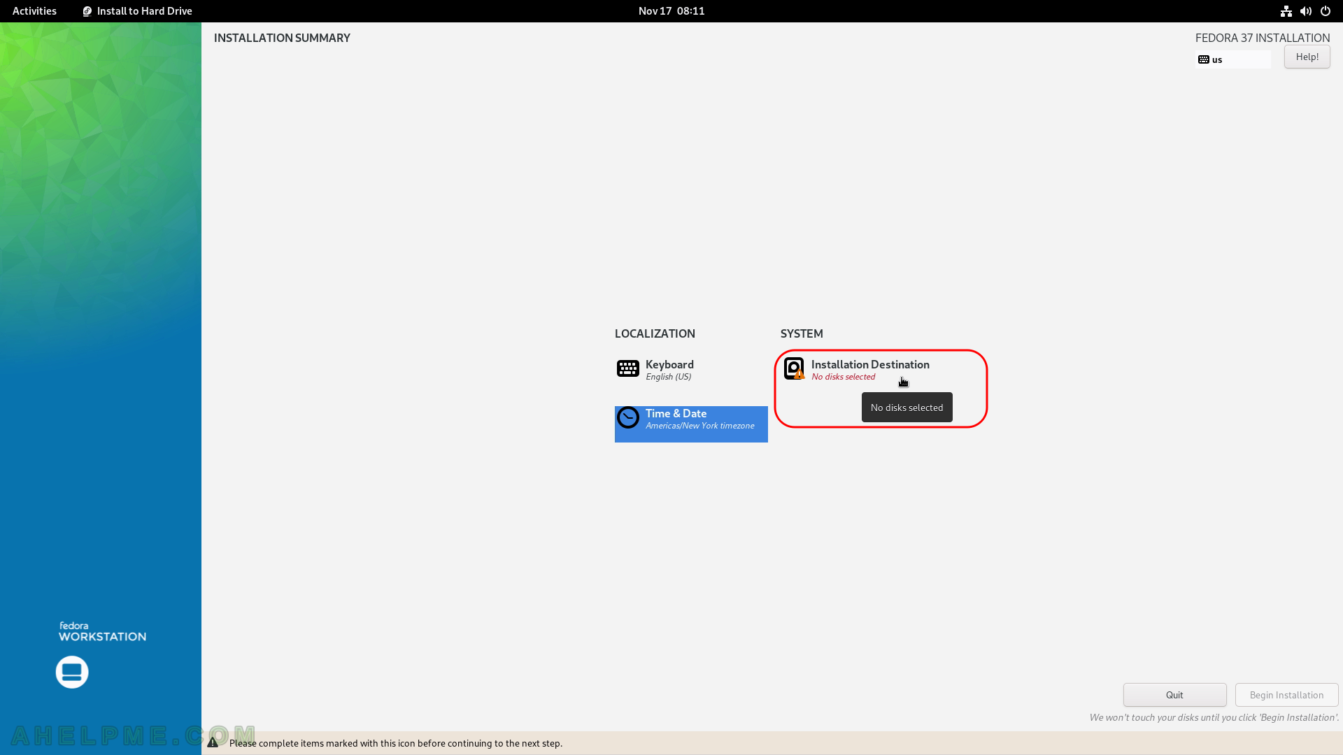The width and height of the screenshot is (1343, 755).
Task: Click the warning triangle icon in bottom bar
Action: [x=213, y=742]
